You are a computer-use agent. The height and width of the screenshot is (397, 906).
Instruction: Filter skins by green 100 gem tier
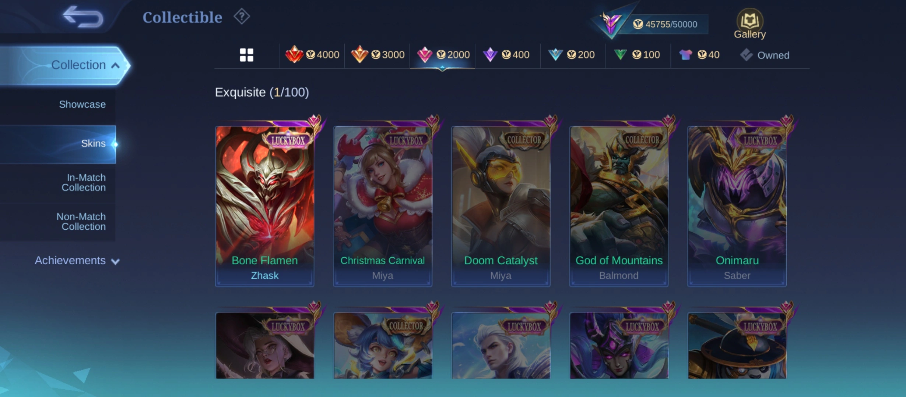tap(637, 55)
